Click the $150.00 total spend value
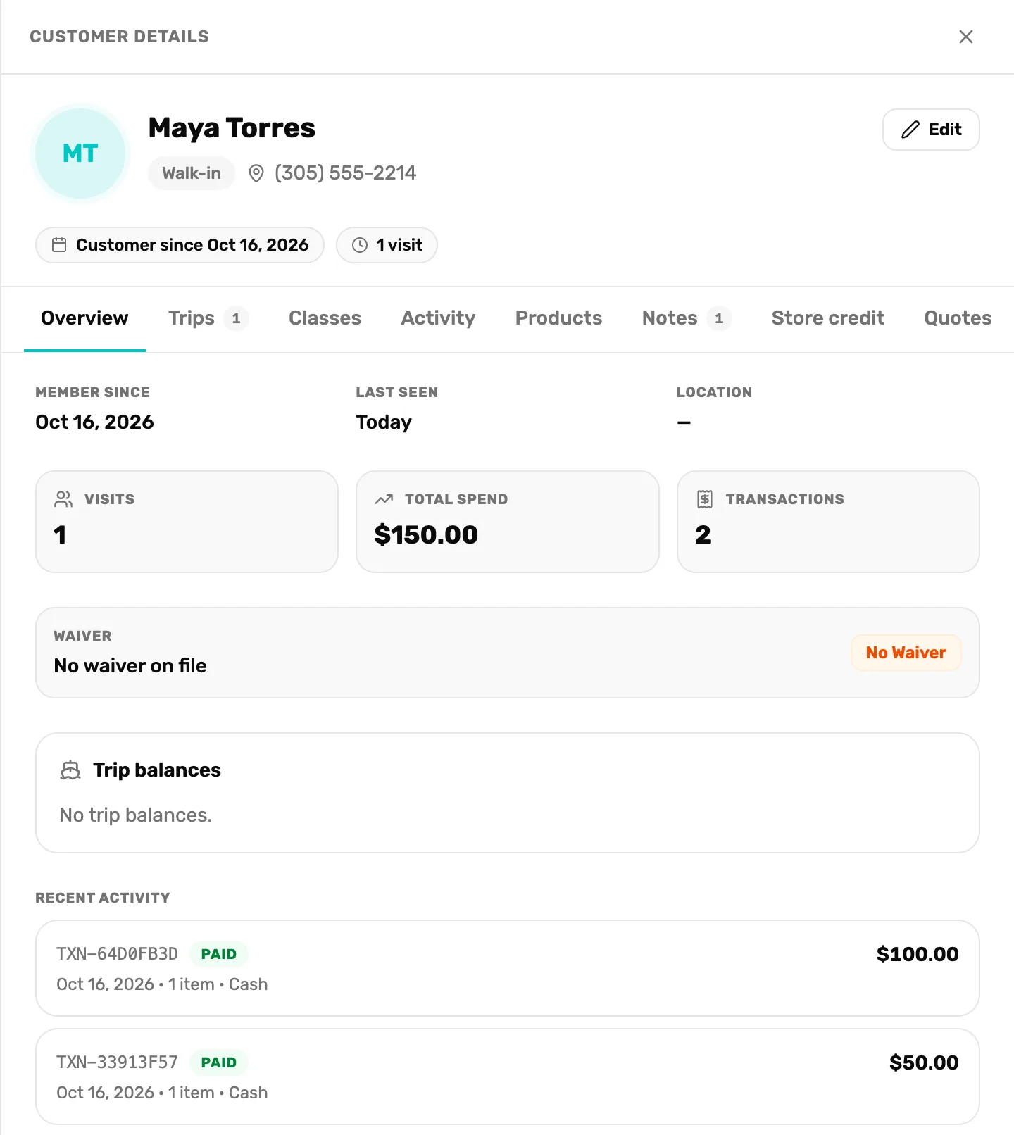Image resolution: width=1014 pixels, height=1135 pixels. pyautogui.click(x=426, y=535)
